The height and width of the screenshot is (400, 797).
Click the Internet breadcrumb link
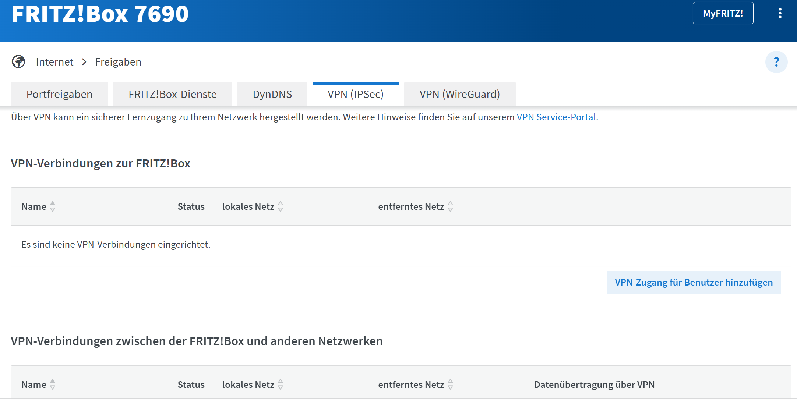(x=54, y=62)
